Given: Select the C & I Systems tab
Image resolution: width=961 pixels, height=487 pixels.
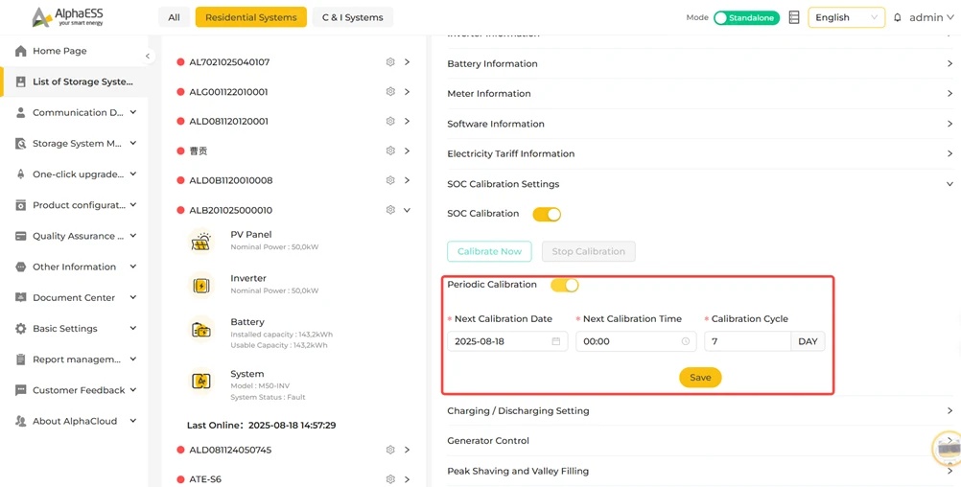Looking at the screenshot, I should pyautogui.click(x=352, y=18).
